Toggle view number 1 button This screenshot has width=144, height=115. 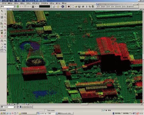[20, 107]
